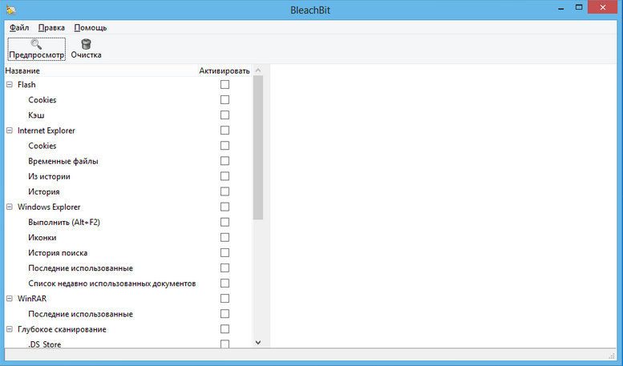This screenshot has height=366, width=623.
Task: Collapse the WinRAR tree group
Action: tap(10, 299)
